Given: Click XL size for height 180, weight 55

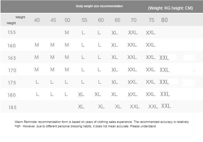Looking at the screenshot, I should click(81, 94).
